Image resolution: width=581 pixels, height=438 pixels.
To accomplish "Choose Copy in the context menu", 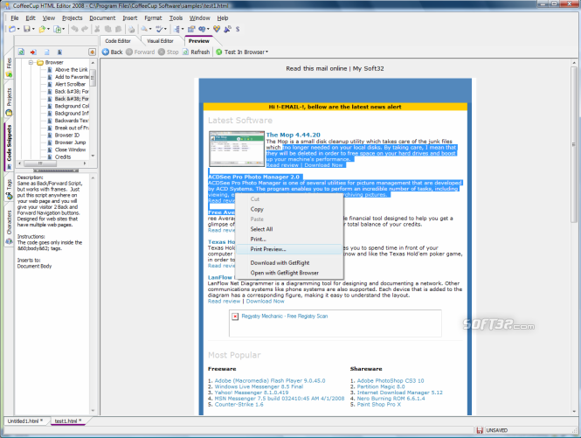I will click(x=289, y=209).
